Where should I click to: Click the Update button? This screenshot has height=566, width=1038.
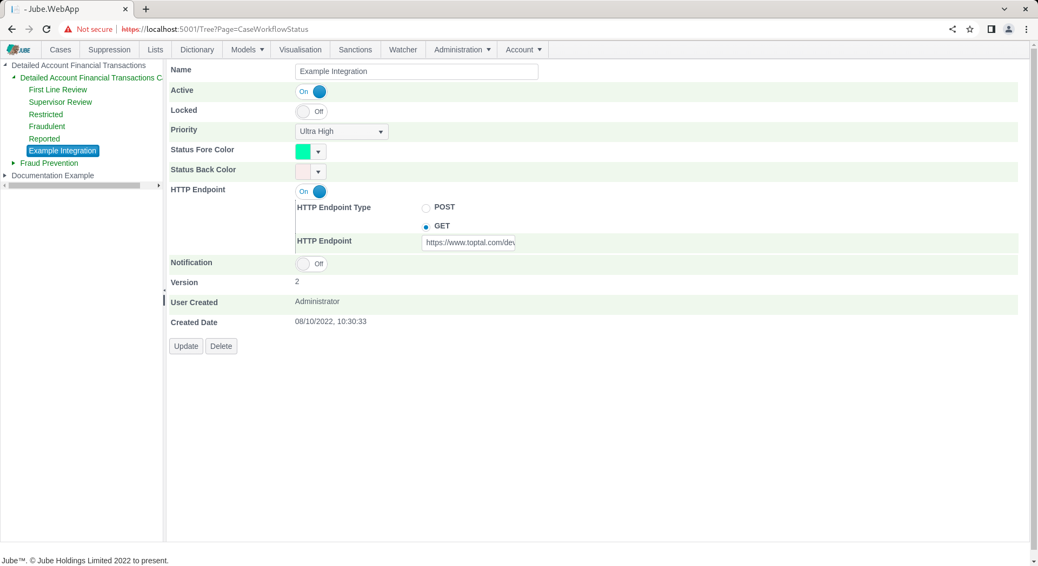tap(186, 346)
